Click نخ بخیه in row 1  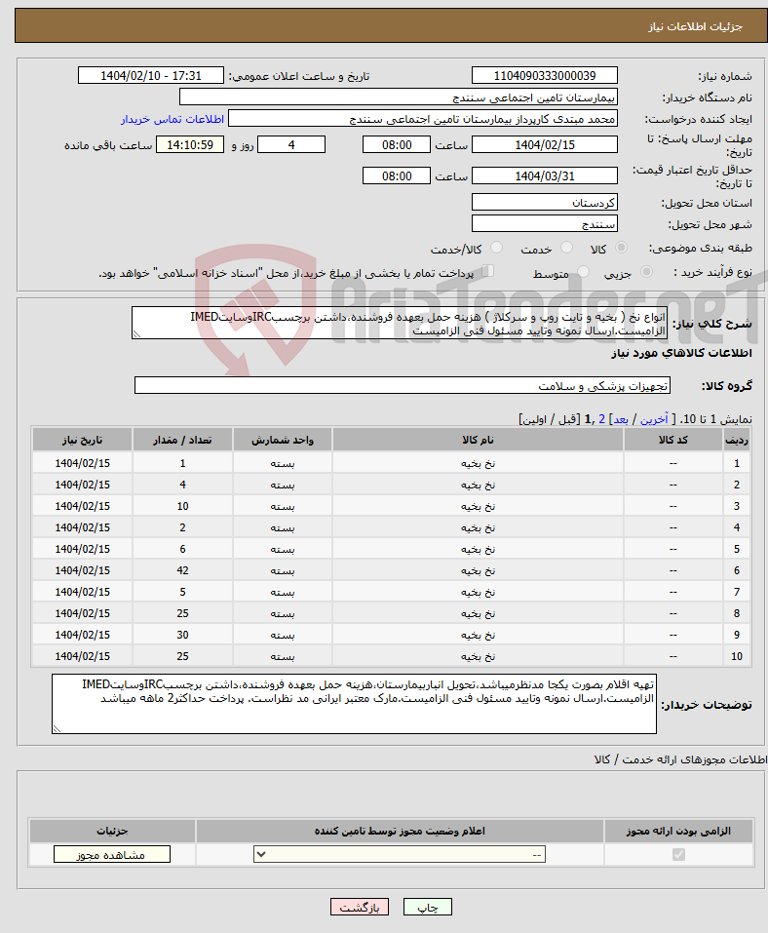(478, 463)
